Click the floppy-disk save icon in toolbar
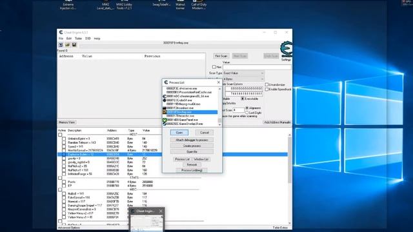The image size is (413, 232). click(74, 45)
